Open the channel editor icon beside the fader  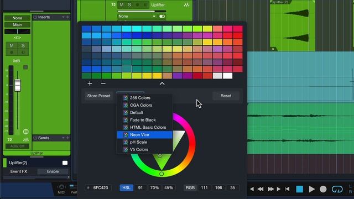point(26,132)
